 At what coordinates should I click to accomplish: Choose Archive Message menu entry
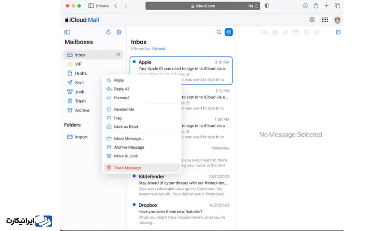click(x=142, y=147)
